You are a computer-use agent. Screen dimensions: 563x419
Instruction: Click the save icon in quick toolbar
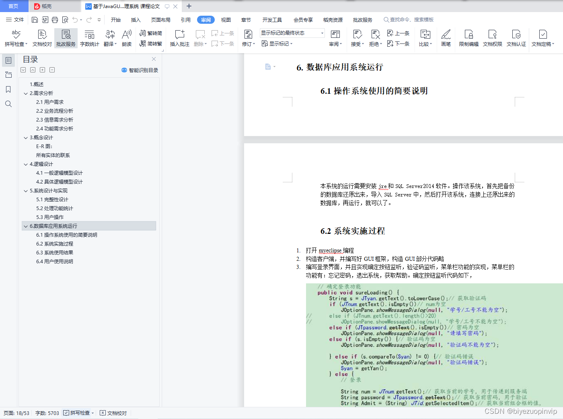coord(35,20)
